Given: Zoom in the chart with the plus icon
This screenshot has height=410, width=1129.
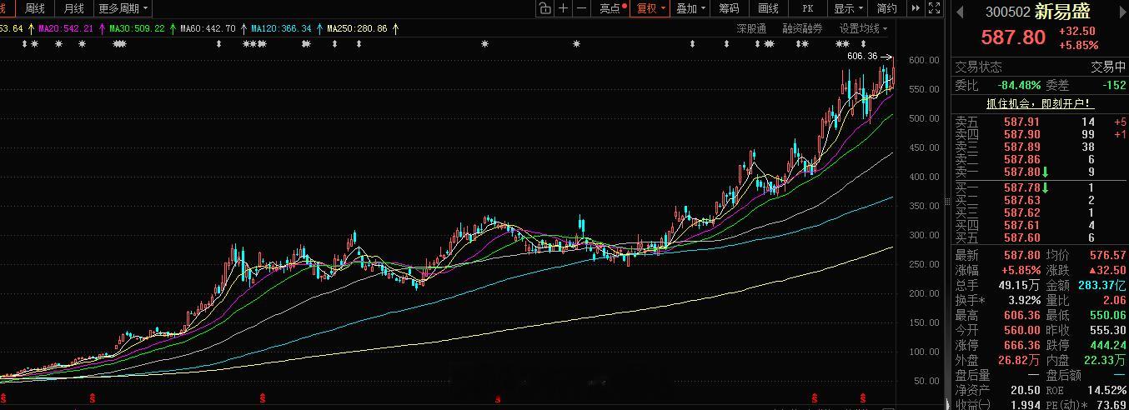Looking at the screenshot, I should click(564, 8).
